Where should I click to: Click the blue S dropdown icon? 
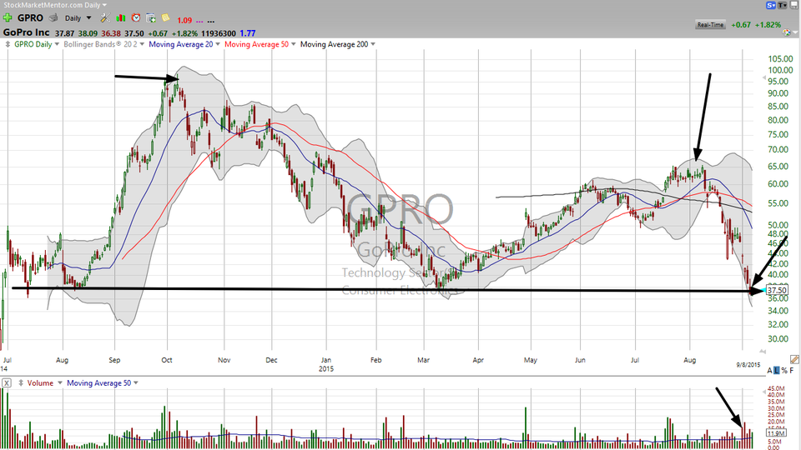771,5
